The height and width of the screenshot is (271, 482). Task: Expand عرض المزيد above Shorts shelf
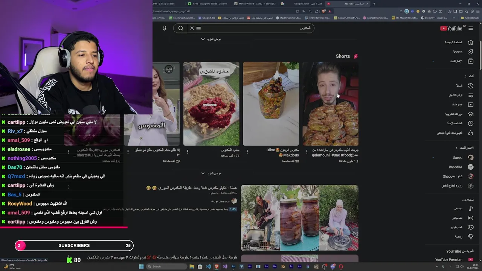tap(211, 39)
